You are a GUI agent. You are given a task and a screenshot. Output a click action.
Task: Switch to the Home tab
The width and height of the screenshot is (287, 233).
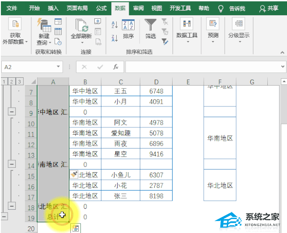(34, 8)
